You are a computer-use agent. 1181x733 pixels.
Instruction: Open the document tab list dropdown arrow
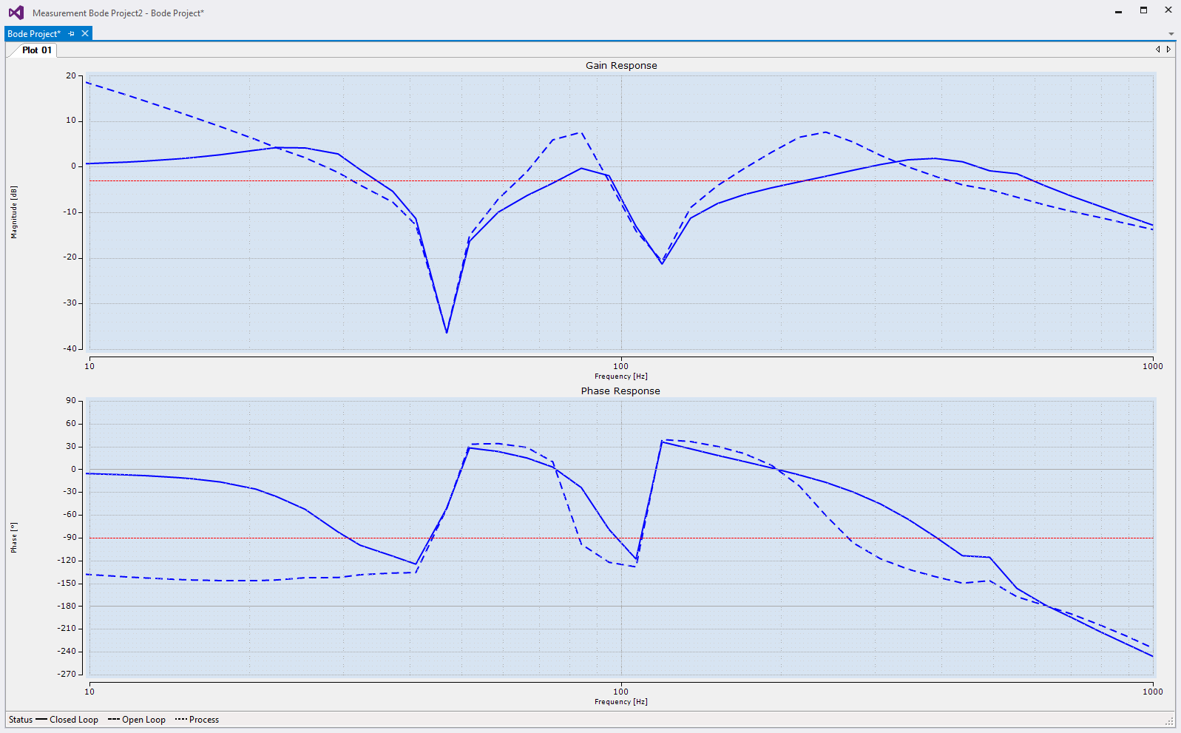pos(1171,33)
